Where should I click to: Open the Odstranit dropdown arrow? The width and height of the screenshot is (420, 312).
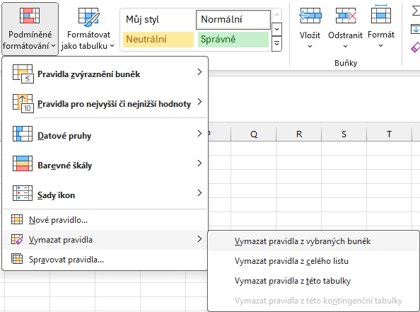click(x=346, y=46)
